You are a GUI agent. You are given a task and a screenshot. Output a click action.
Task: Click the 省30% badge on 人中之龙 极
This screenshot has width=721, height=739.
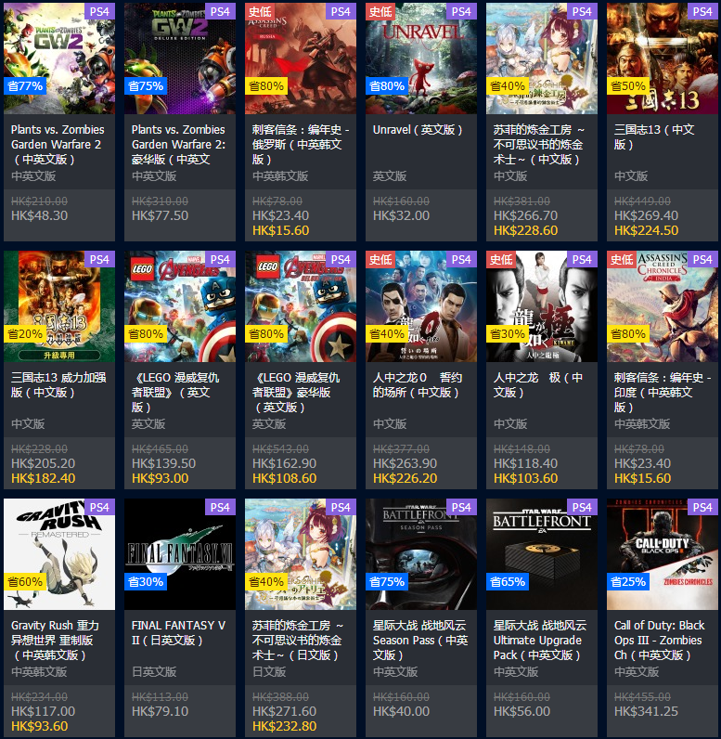(x=508, y=333)
